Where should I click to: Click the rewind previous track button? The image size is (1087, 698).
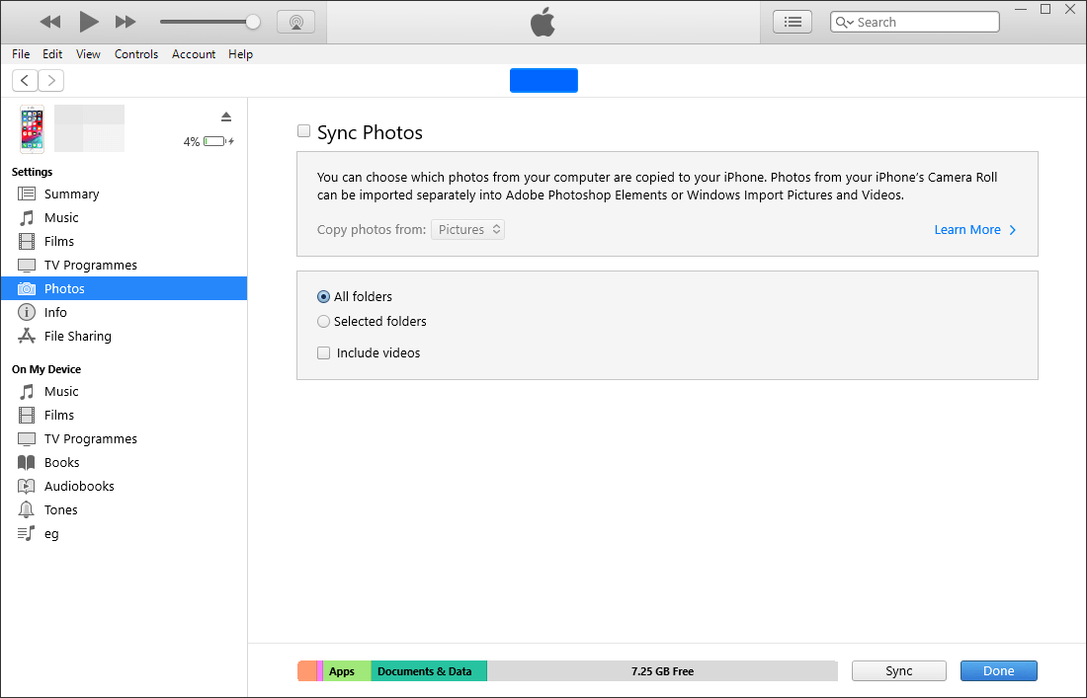click(x=50, y=22)
